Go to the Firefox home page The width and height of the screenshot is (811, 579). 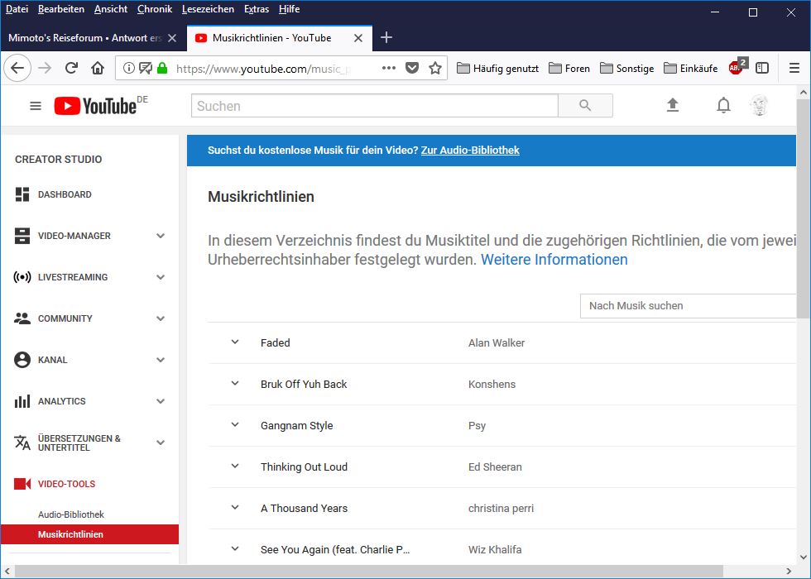click(98, 69)
